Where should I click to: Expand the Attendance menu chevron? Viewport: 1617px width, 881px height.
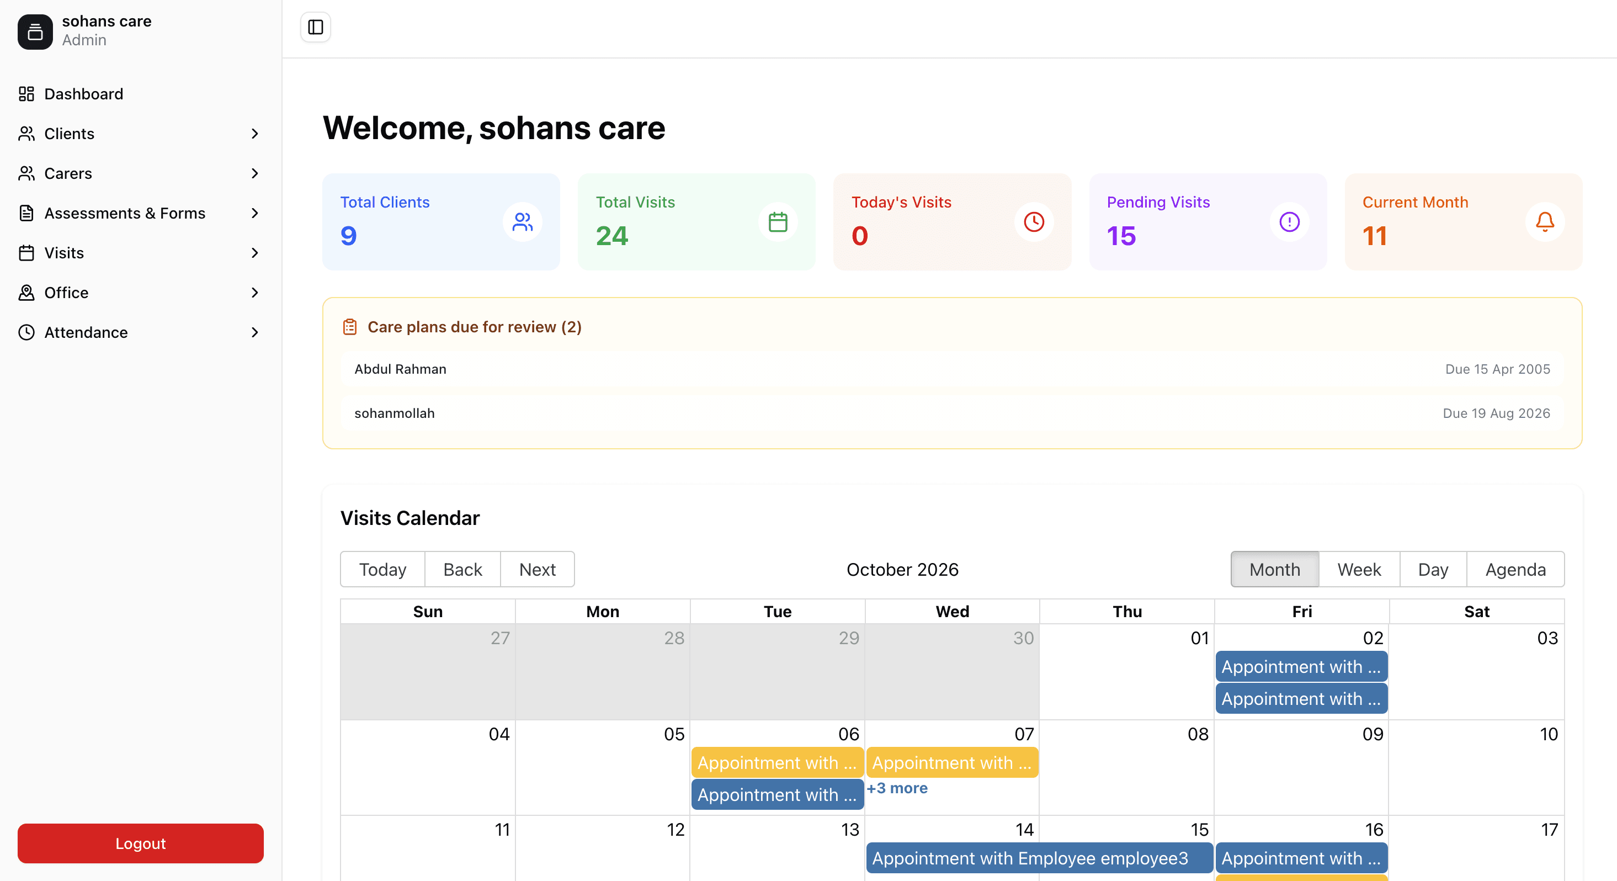pyautogui.click(x=255, y=332)
